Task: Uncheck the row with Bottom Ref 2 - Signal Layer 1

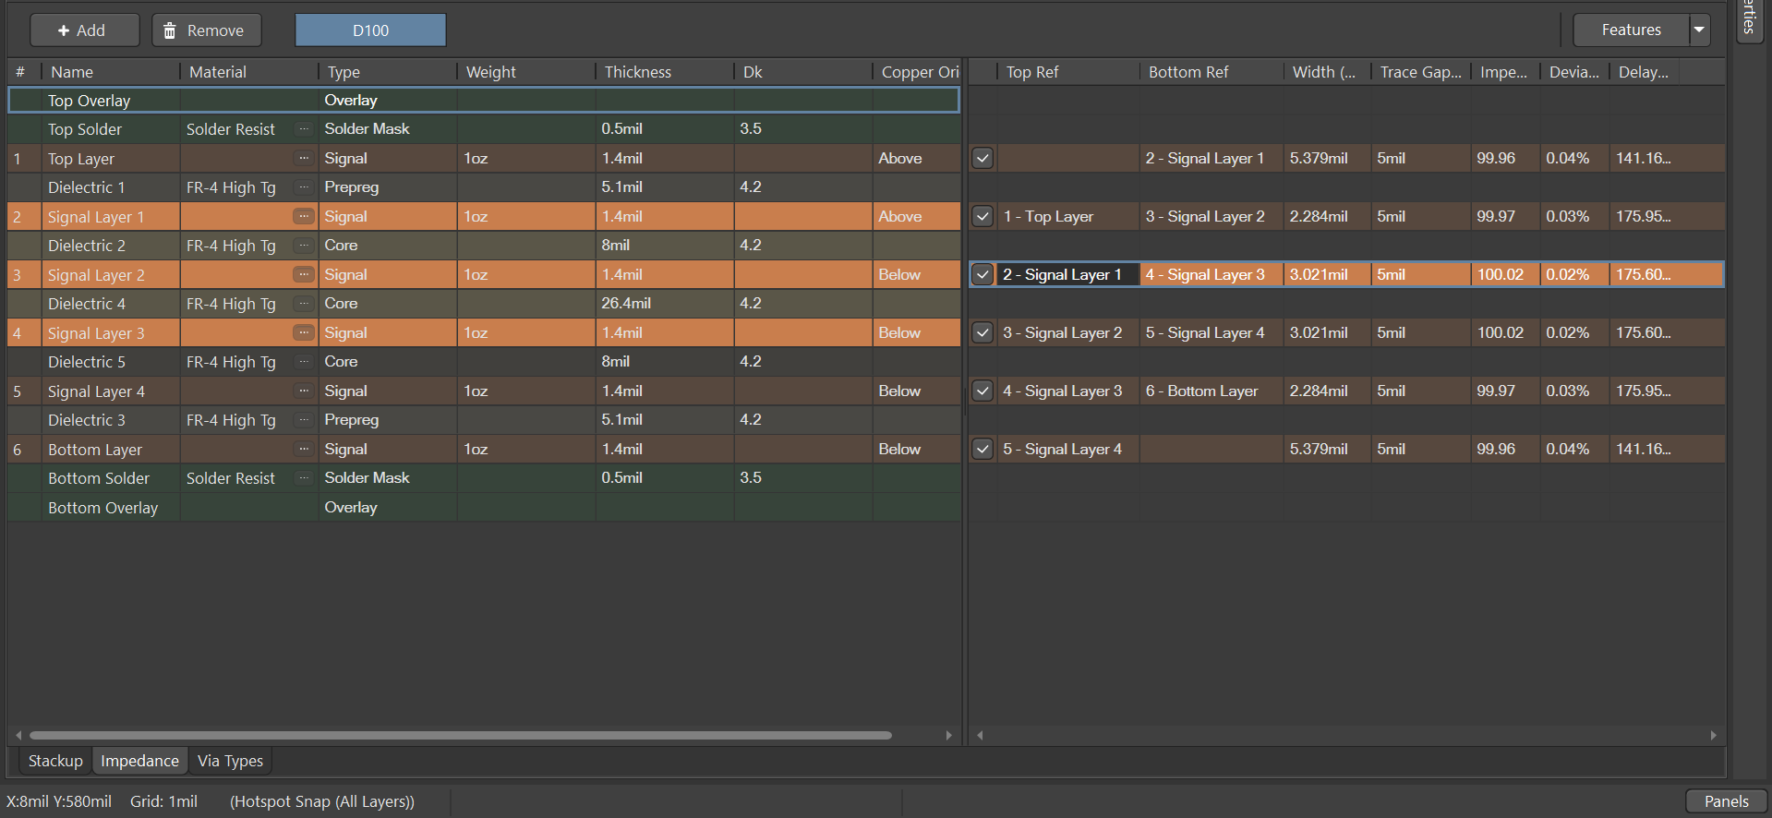Action: (x=982, y=158)
